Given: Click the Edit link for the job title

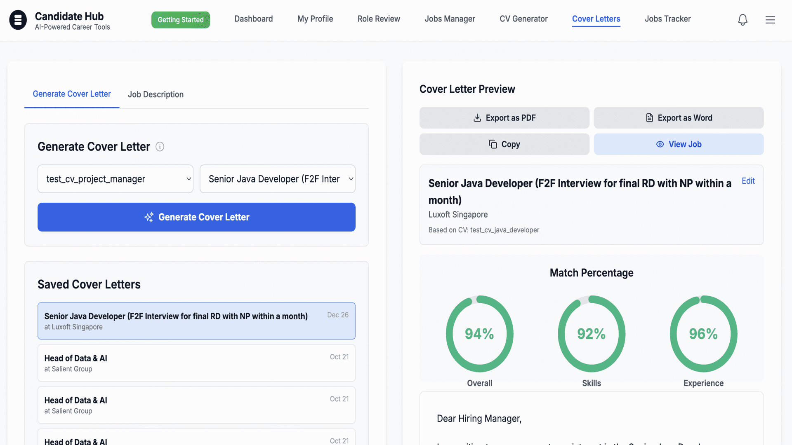Looking at the screenshot, I should click(x=748, y=181).
